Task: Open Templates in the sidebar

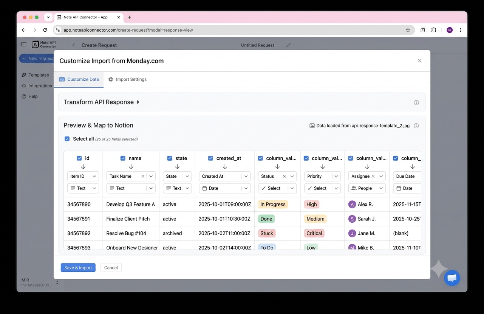Action: (x=36, y=75)
